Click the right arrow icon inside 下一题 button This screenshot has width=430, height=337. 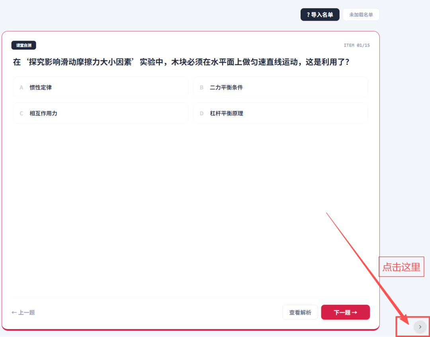click(x=356, y=312)
